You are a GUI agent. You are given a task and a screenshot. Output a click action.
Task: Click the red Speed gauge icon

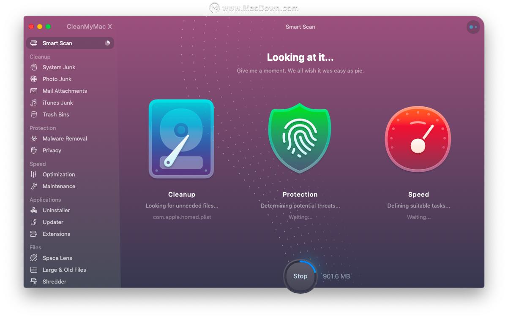pos(418,139)
